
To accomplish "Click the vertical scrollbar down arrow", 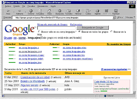I will click(134, 92).
